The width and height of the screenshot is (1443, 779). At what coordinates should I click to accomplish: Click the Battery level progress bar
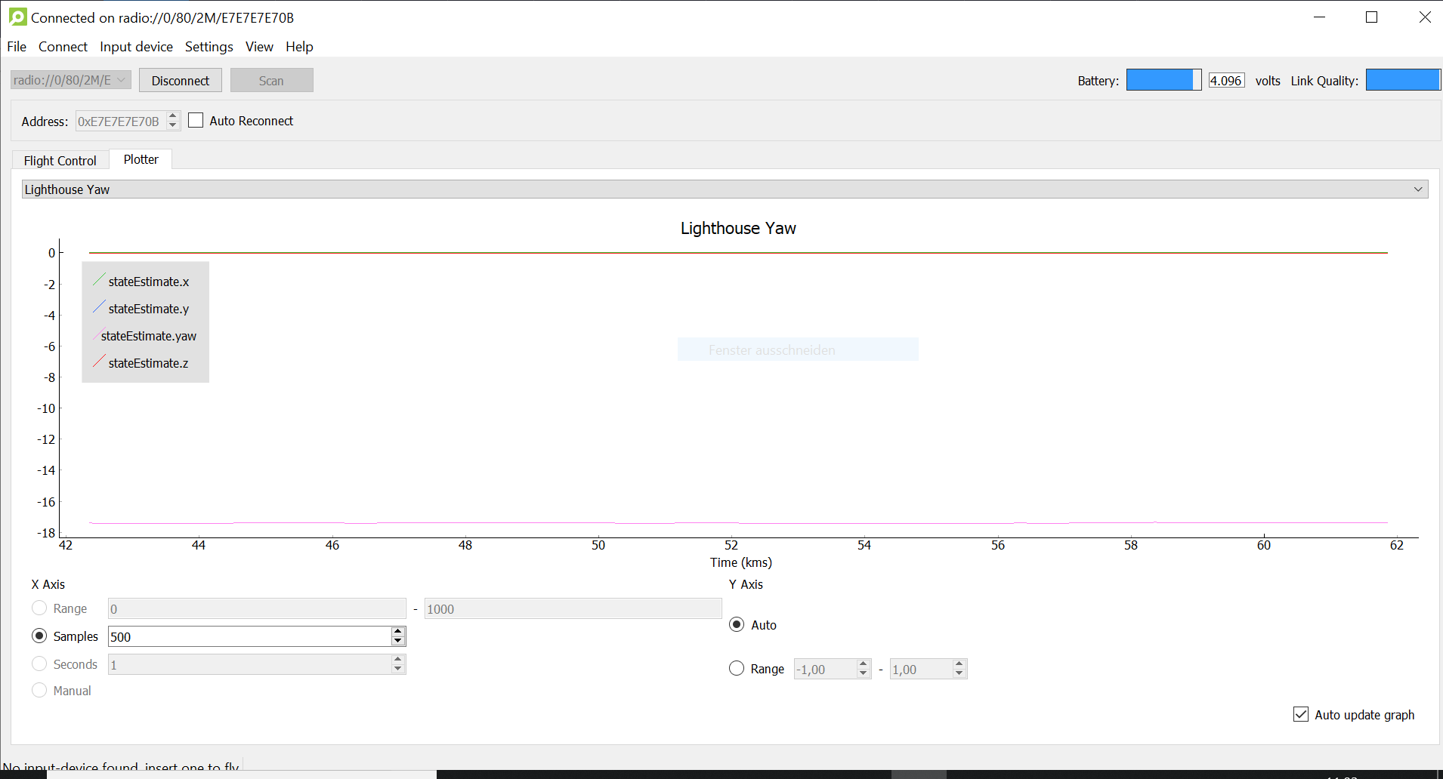point(1163,80)
